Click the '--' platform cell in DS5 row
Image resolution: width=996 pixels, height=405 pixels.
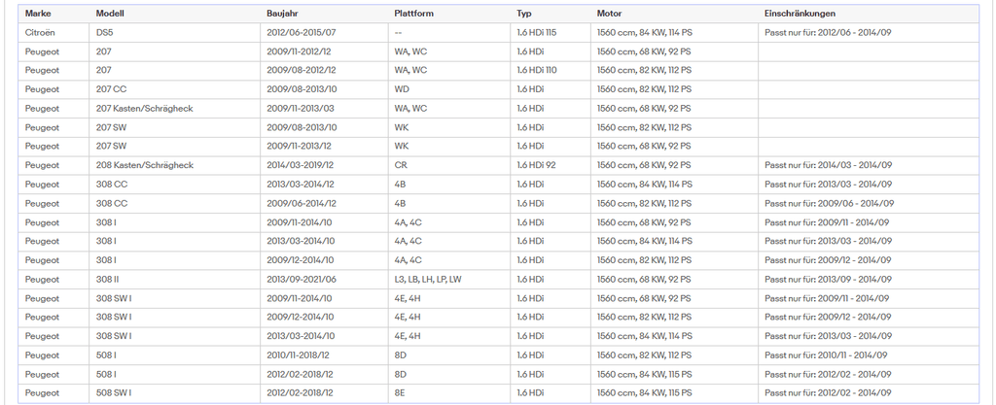point(449,32)
